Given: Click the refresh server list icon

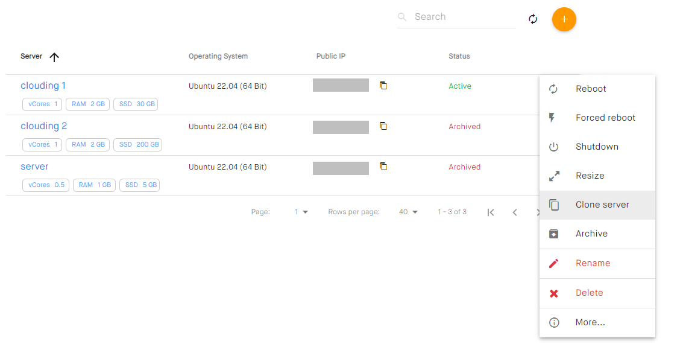Looking at the screenshot, I should (533, 19).
